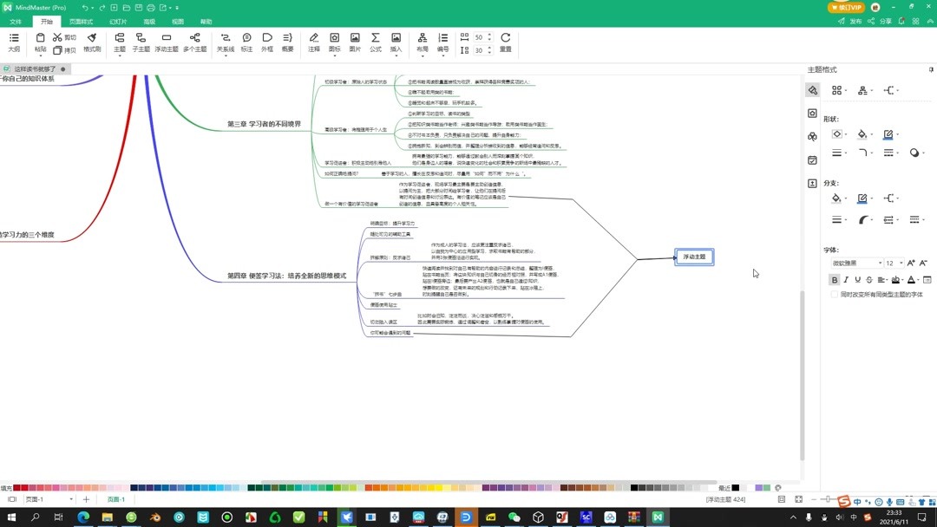Image resolution: width=937 pixels, height=527 pixels.
Task: Toggle bold formatting in the 字体 panel
Action: tap(835, 280)
